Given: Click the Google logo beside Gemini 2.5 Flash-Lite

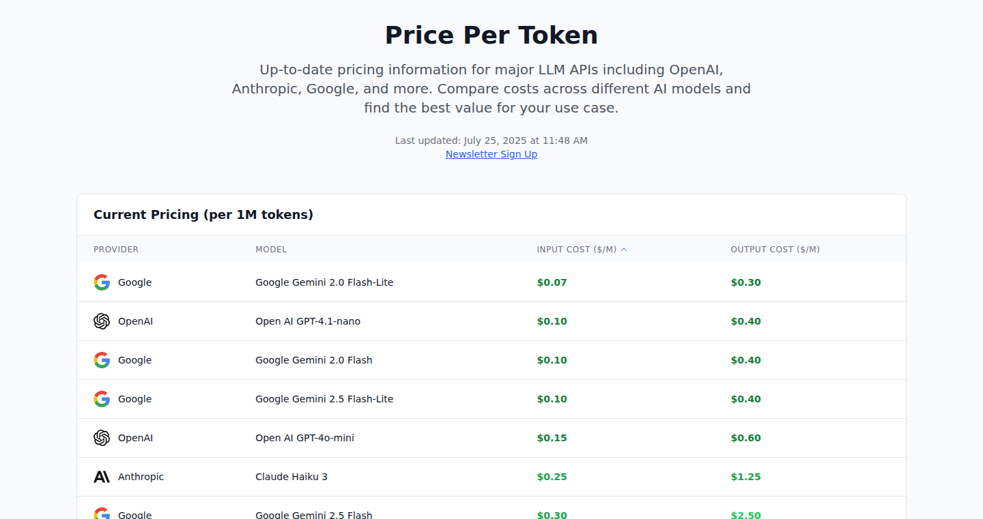Looking at the screenshot, I should 102,399.
